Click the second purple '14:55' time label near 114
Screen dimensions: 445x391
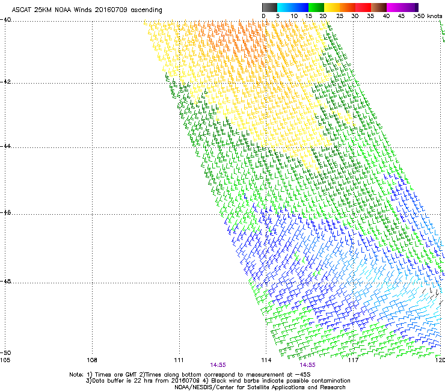pos(308,365)
